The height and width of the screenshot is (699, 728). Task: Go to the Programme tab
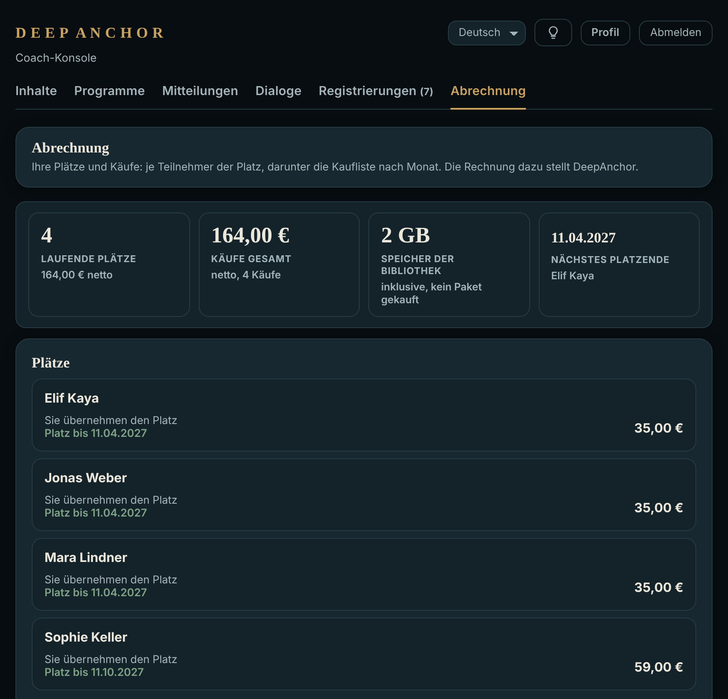[109, 91]
